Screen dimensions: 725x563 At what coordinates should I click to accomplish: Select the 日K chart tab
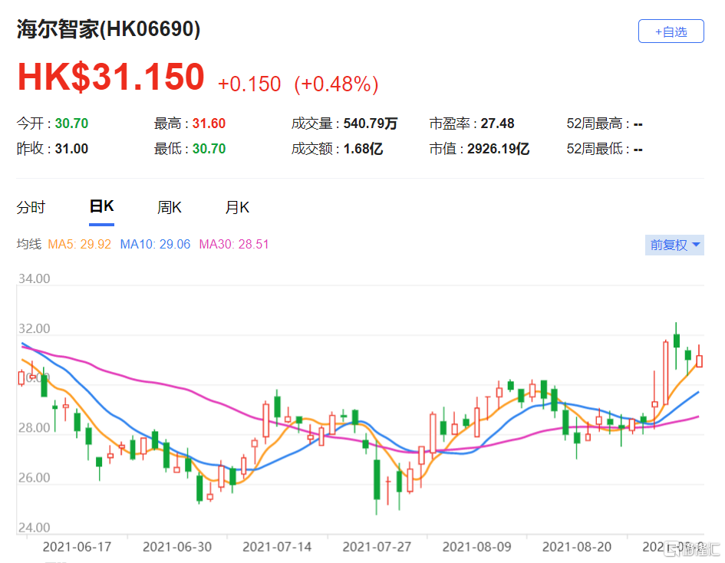[101, 206]
